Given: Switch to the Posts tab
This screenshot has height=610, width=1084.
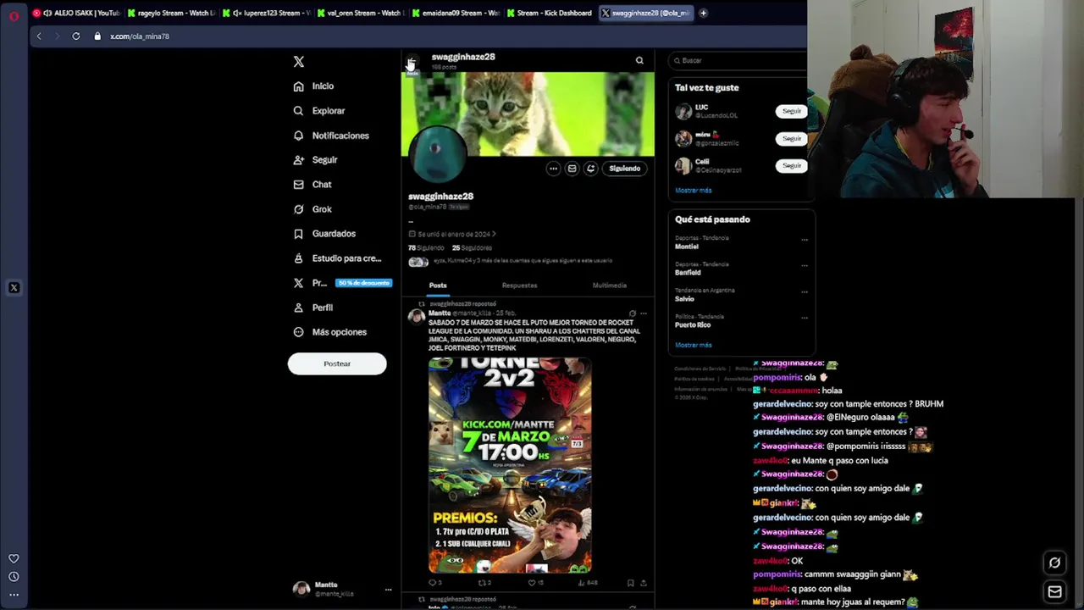Looking at the screenshot, I should pyautogui.click(x=438, y=286).
